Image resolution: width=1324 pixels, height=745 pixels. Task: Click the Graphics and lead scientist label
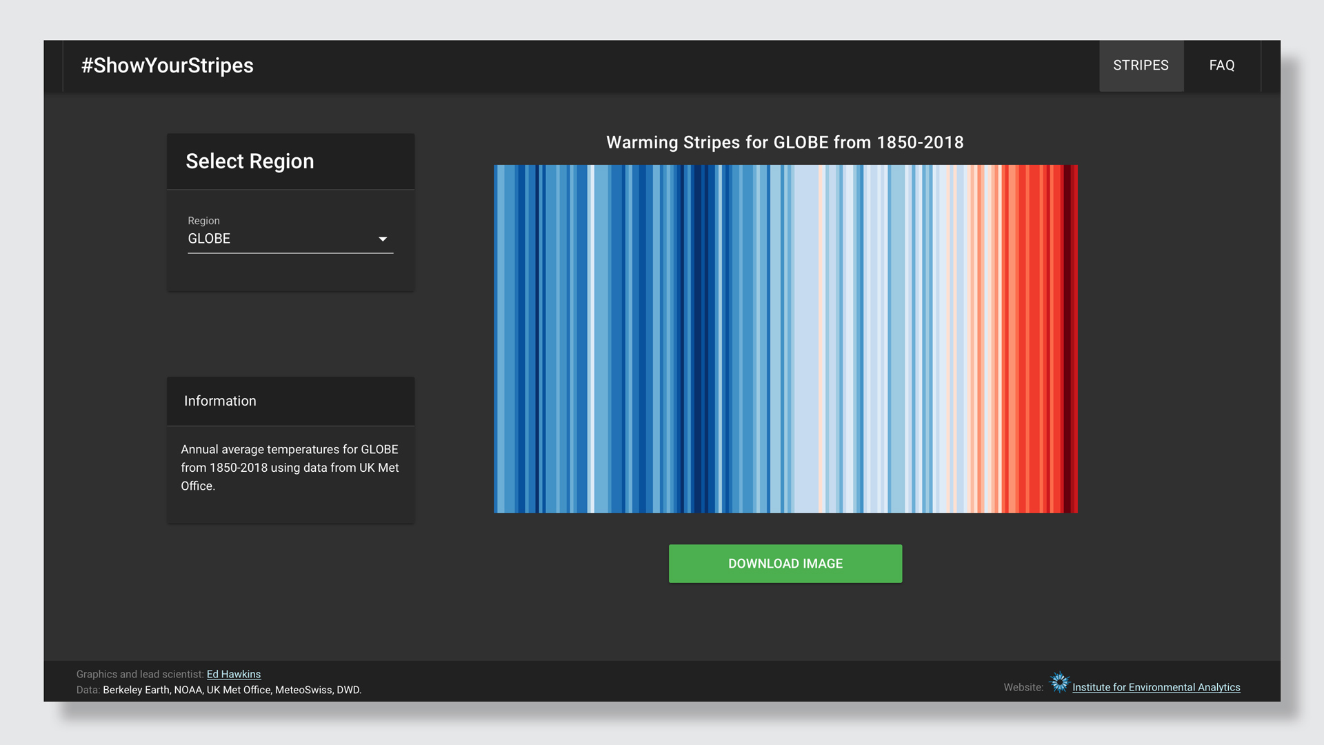(x=140, y=674)
